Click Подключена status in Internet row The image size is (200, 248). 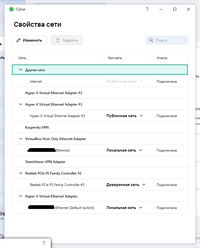pyautogui.click(x=167, y=82)
